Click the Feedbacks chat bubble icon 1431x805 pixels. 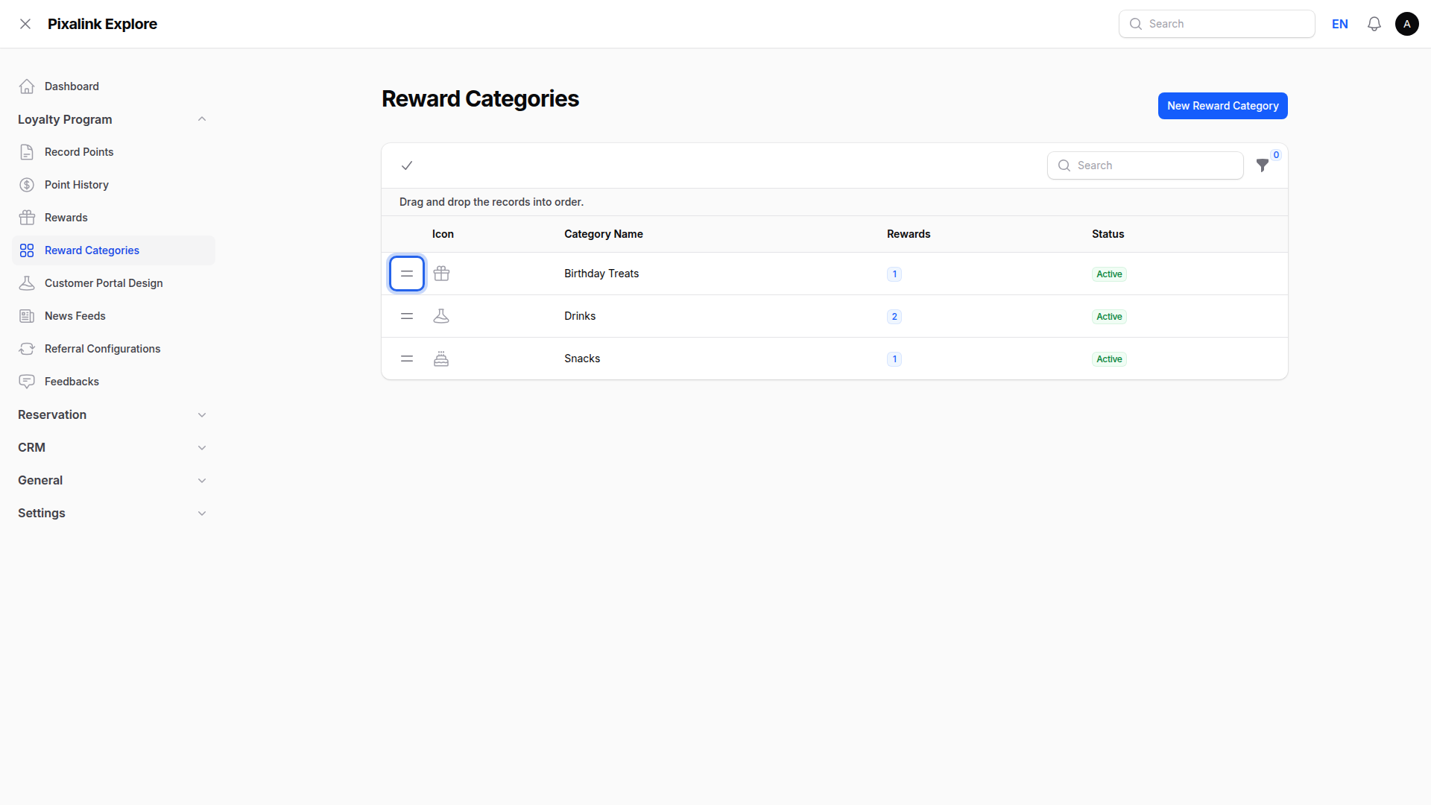point(27,382)
